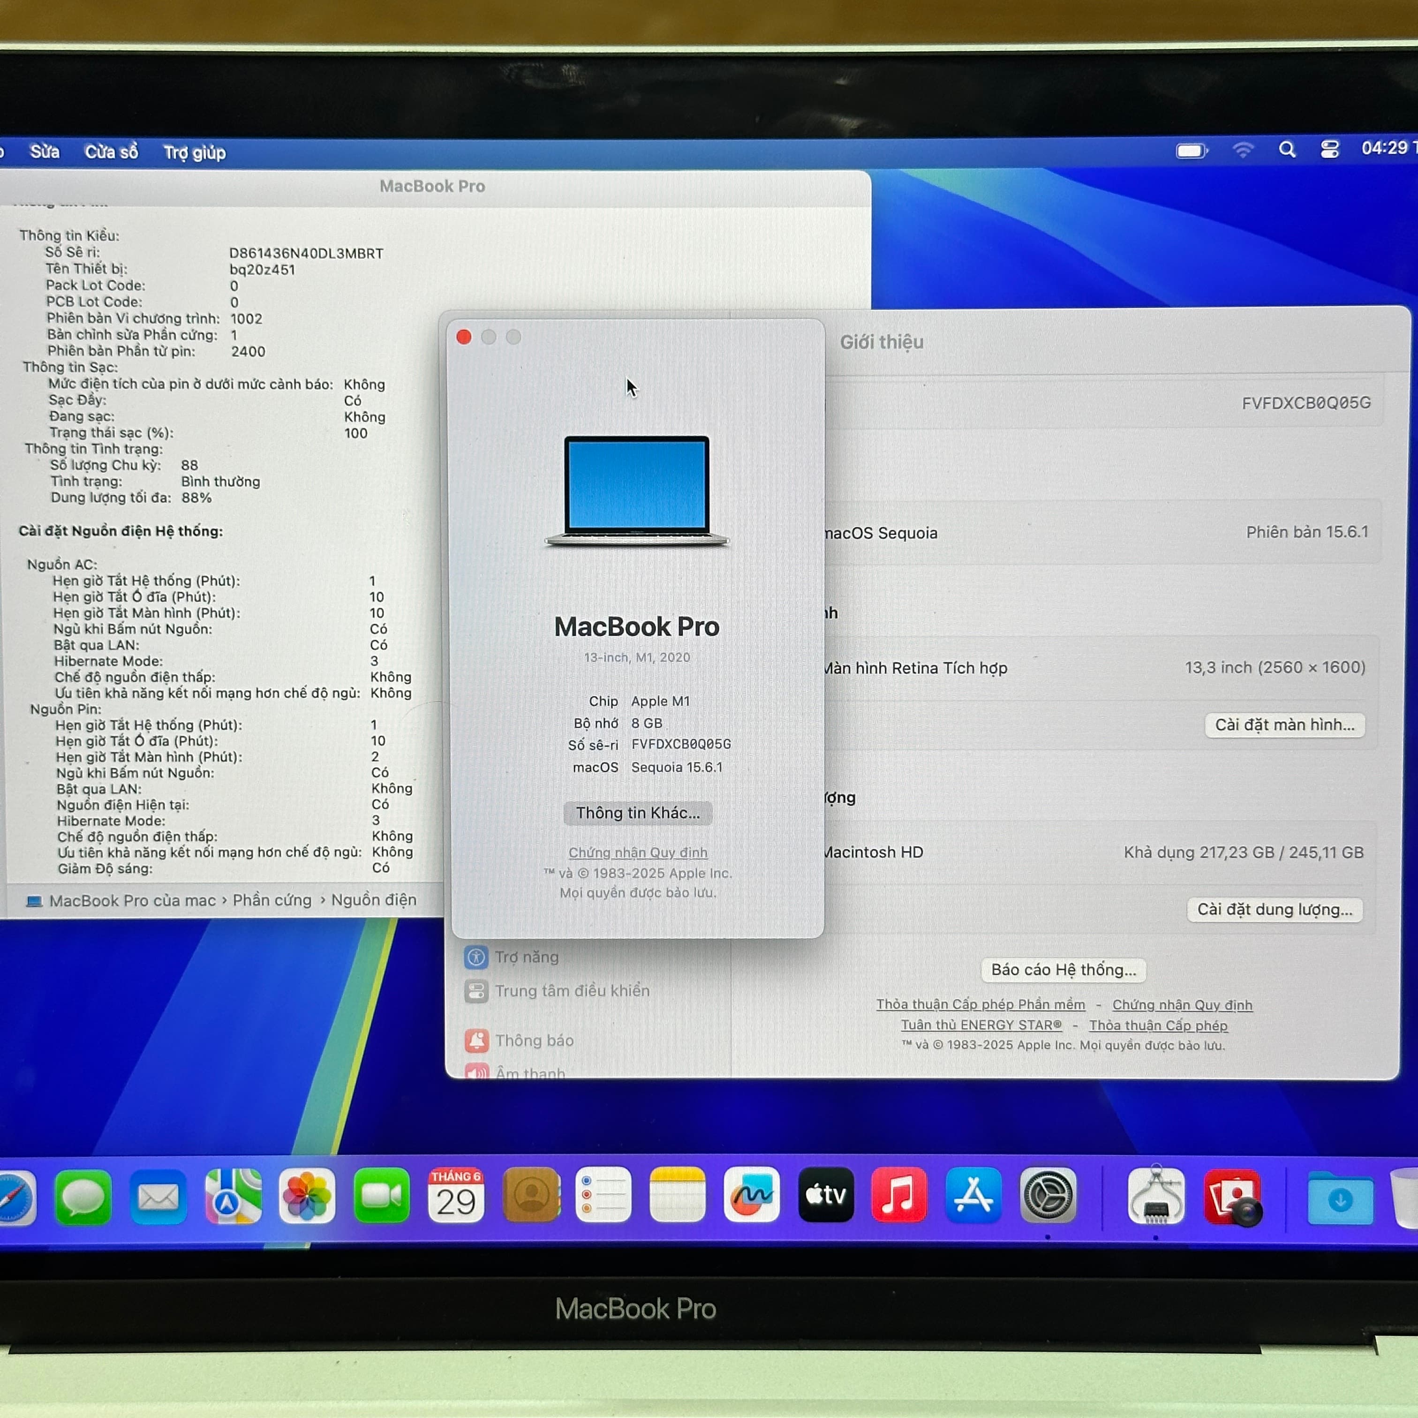
Task: Open System Settings gear in Dock
Action: (1048, 1196)
